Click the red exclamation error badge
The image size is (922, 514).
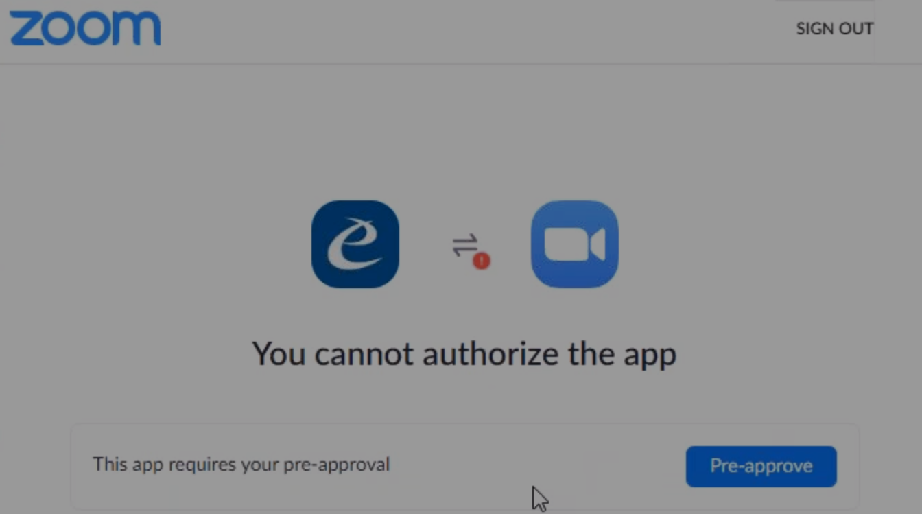(x=482, y=261)
